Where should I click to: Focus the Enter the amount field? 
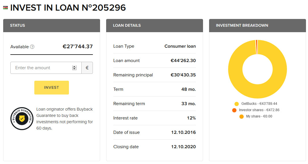[x=42, y=68]
